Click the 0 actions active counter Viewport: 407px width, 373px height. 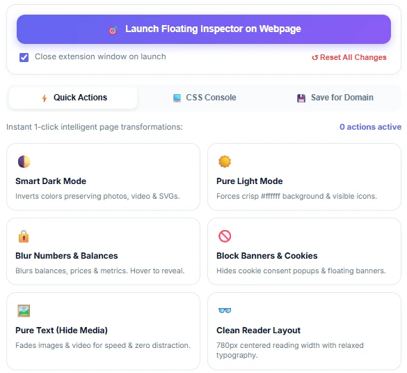370,127
